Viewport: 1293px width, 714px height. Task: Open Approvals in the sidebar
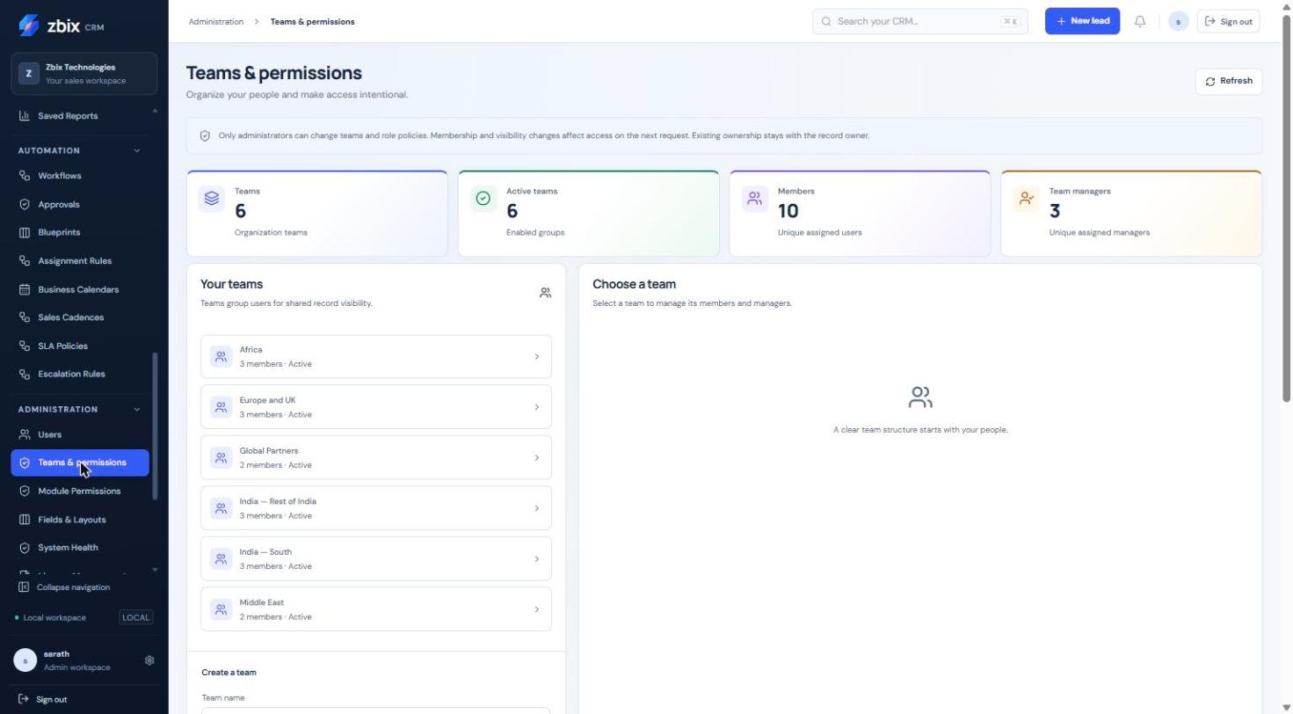click(80, 204)
